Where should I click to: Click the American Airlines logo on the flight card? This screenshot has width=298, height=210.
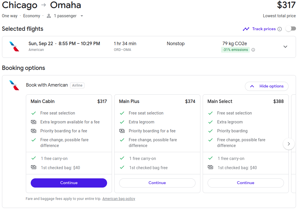(x=13, y=47)
